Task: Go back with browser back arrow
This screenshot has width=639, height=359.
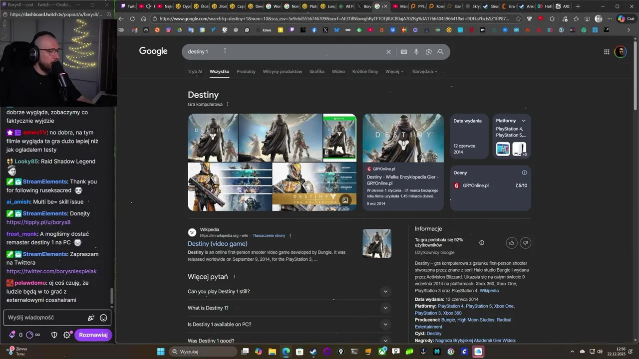Action: pyautogui.click(x=121, y=19)
